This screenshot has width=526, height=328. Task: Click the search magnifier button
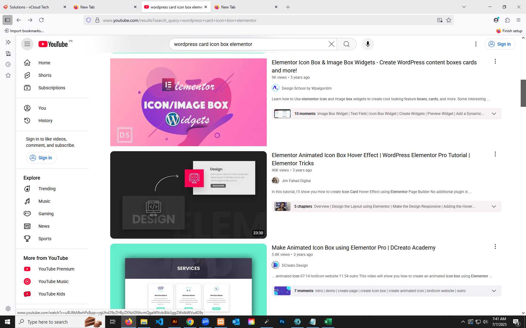[x=347, y=44]
